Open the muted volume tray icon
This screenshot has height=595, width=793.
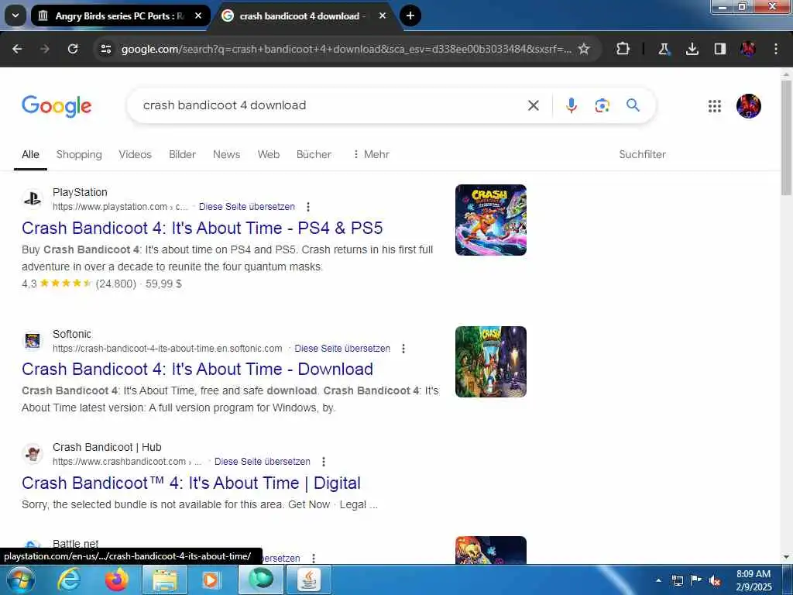pos(715,580)
